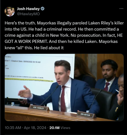Click the staffer seated behind Hawley
This screenshot has height=135, width=127.
coord(108,76)
